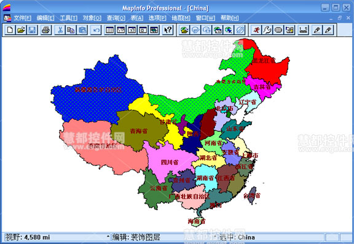Screen dimensions: 354x244
Task: Open Tool Manager with the wrench icon
Action: click(x=267, y=30)
